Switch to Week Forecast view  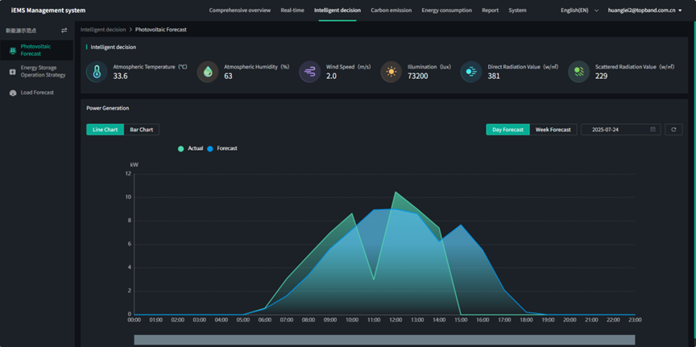(553, 130)
